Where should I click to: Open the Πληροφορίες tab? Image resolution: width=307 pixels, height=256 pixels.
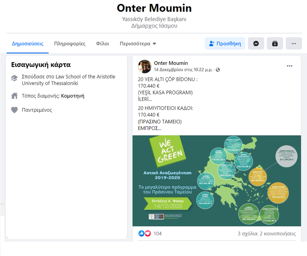click(70, 44)
